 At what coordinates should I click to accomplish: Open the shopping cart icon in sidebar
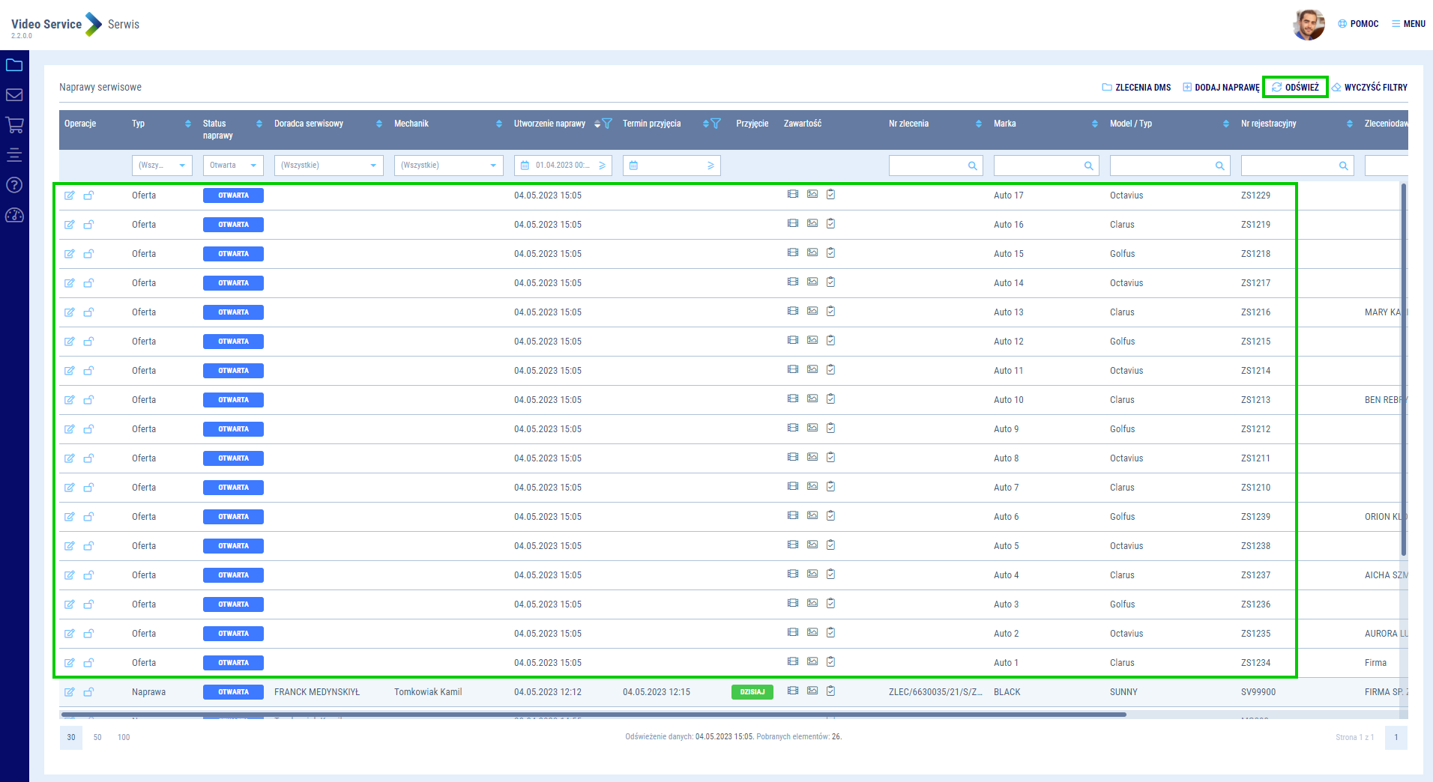click(x=14, y=125)
